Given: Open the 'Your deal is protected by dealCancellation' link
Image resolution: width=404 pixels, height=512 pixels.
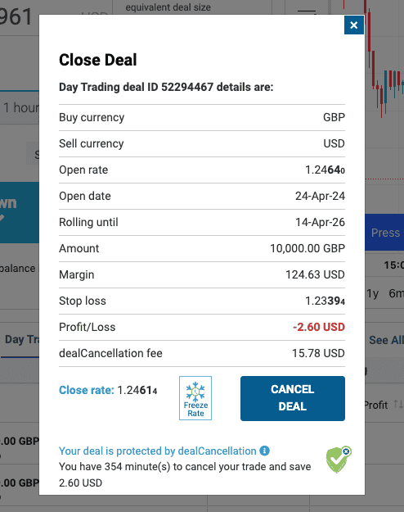Looking at the screenshot, I should tap(158, 451).
